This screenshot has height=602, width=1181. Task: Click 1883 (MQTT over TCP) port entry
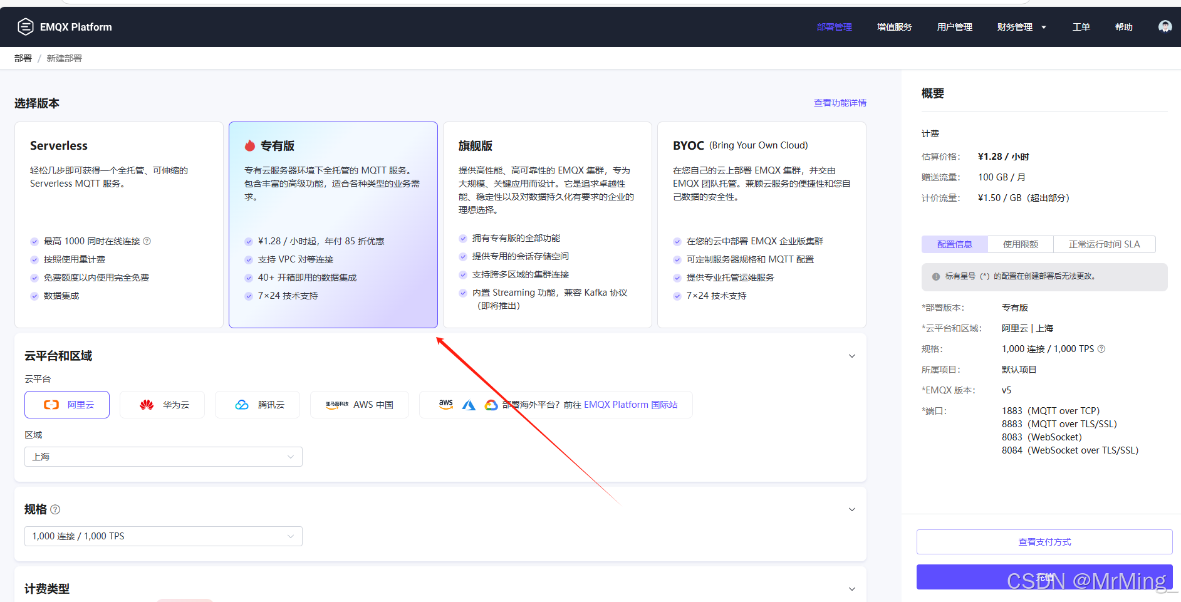pyautogui.click(x=1051, y=411)
